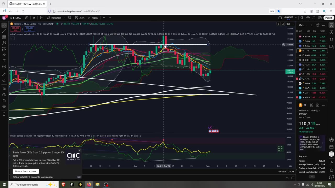Enter fullscreen chart mode
Image resolution: width=335 pixels, height=188 pixels.
pyautogui.click(x=314, y=18)
